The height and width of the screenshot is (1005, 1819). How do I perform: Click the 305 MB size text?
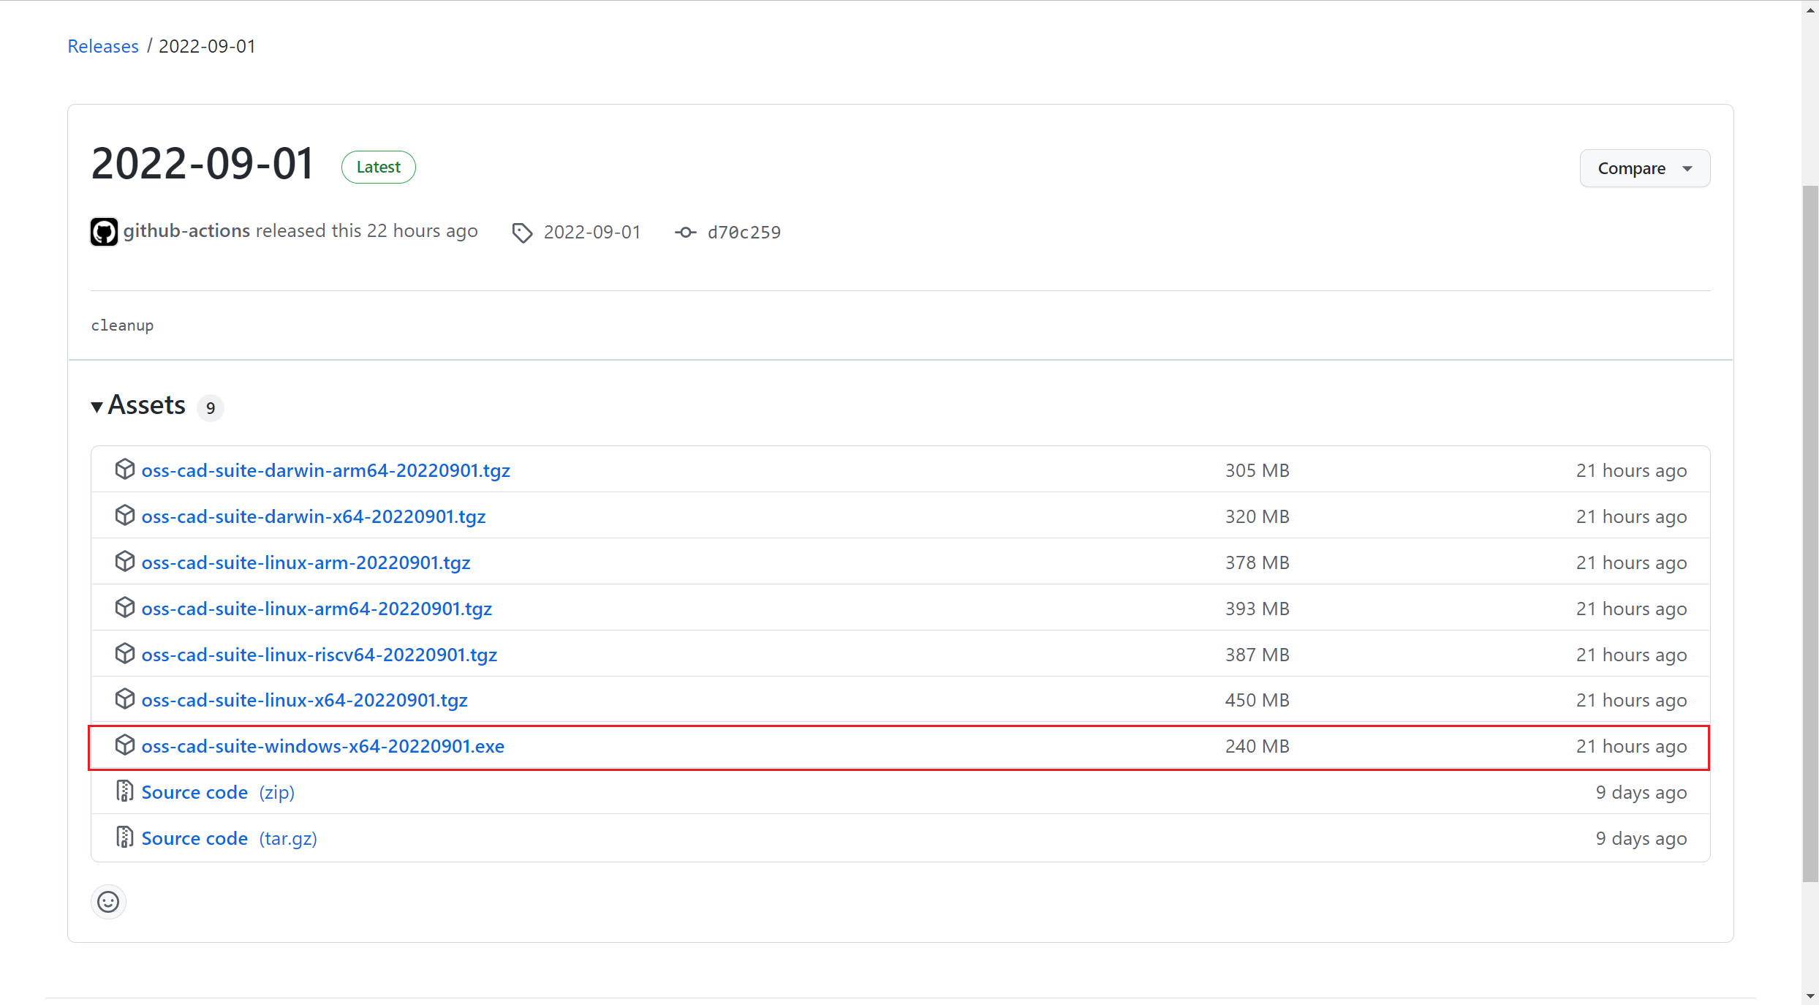point(1258,470)
